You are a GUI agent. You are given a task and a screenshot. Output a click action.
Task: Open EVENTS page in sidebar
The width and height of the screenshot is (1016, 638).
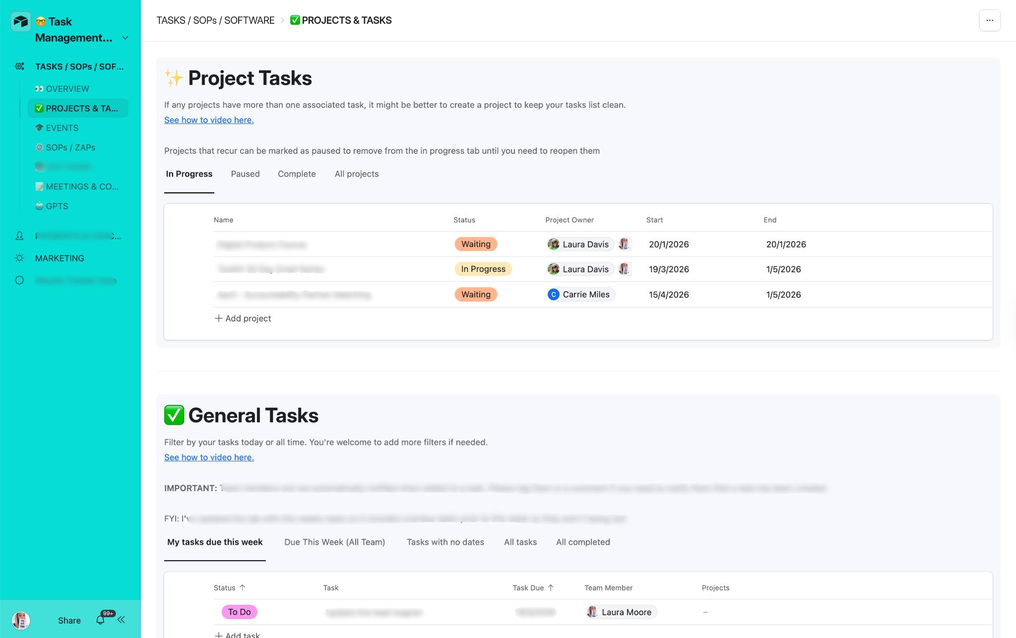62,128
